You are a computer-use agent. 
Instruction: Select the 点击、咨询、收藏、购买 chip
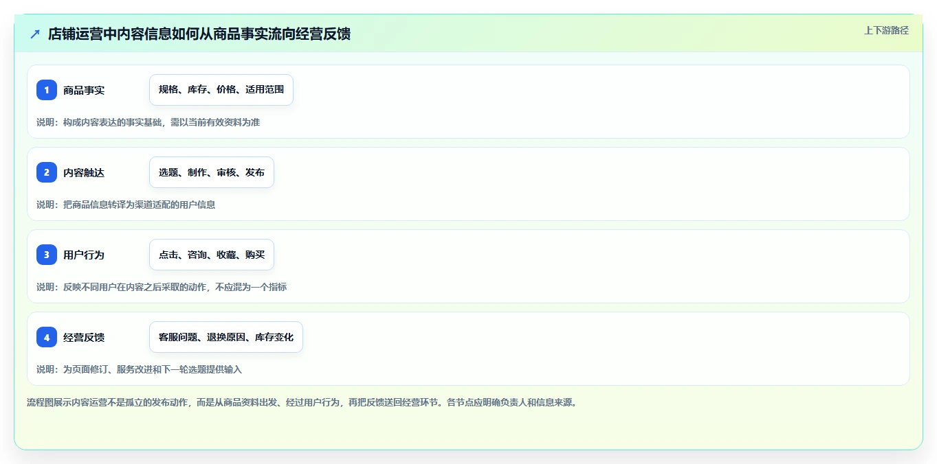click(x=212, y=255)
